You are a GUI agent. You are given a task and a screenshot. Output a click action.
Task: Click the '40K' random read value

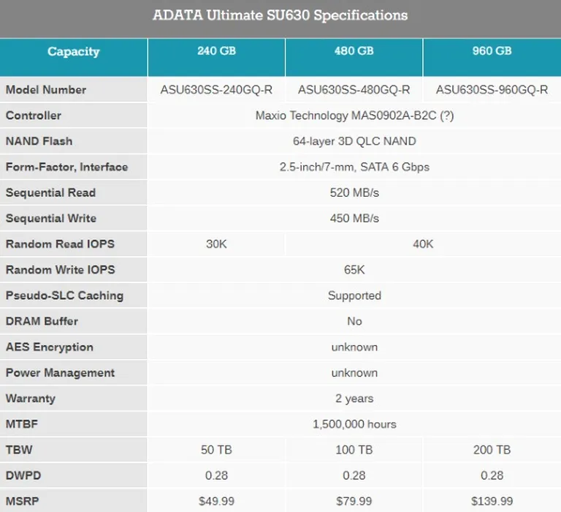[x=423, y=244]
